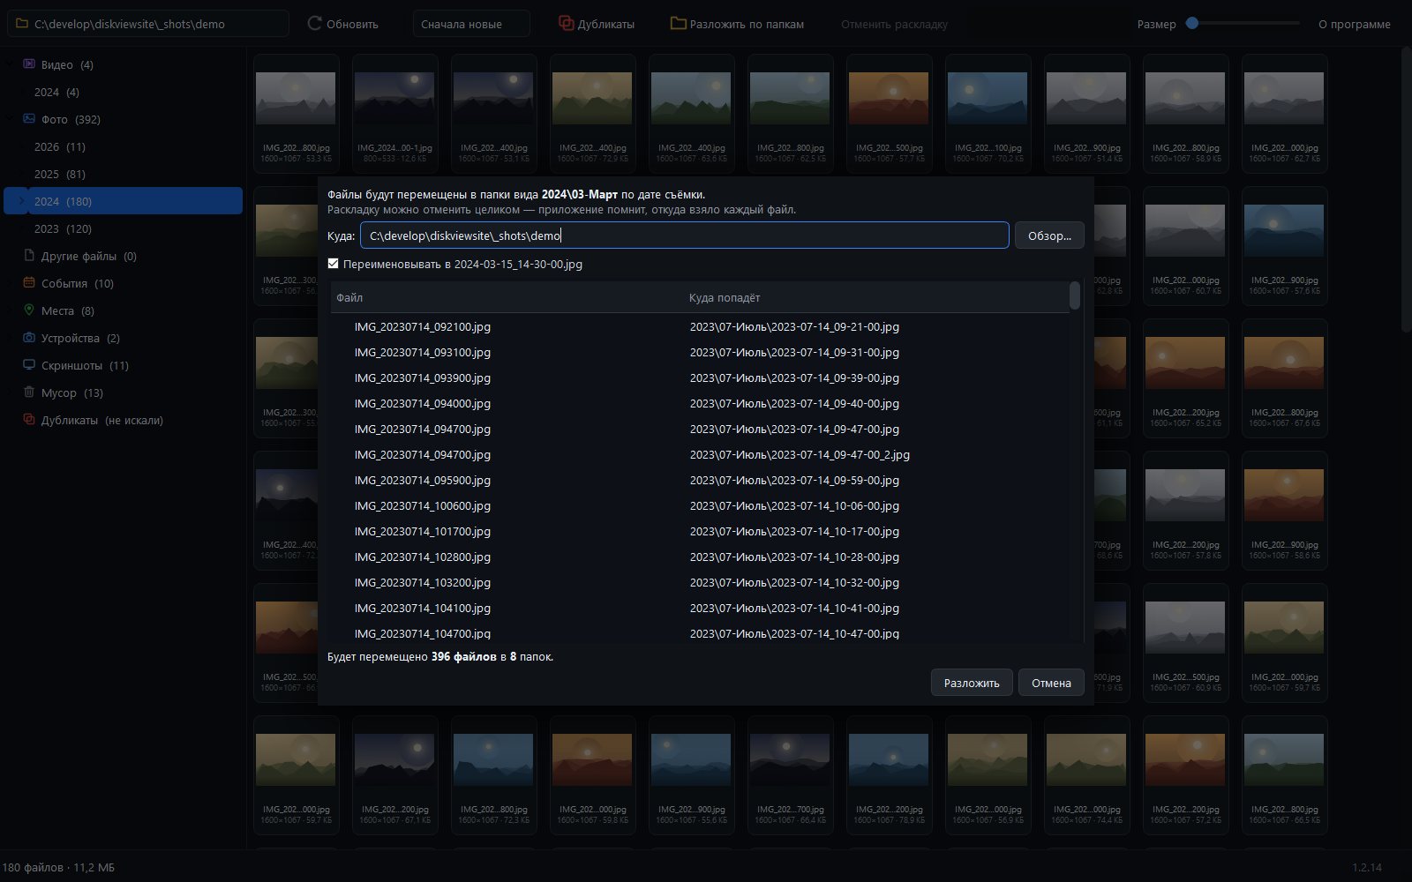The height and width of the screenshot is (882, 1412).
Task: Click the Места map pin icon
Action: click(29, 310)
